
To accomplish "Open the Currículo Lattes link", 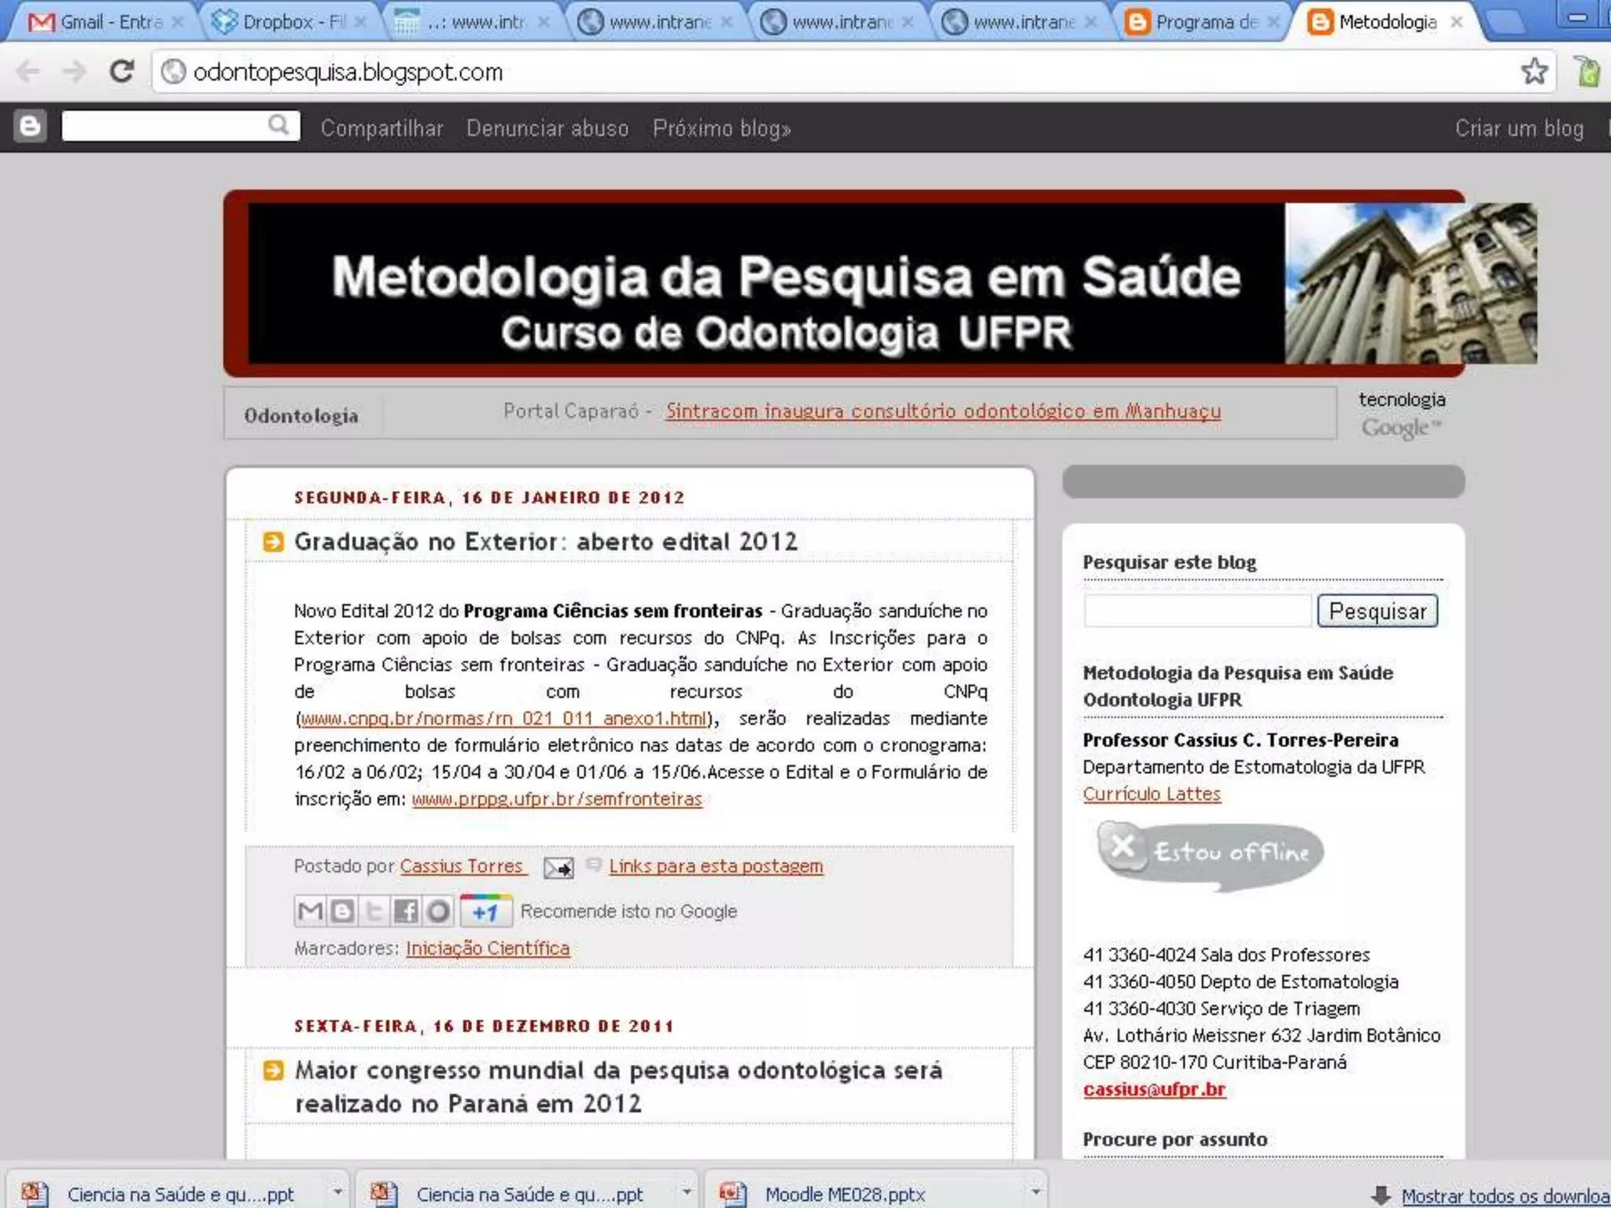I will (x=1152, y=794).
